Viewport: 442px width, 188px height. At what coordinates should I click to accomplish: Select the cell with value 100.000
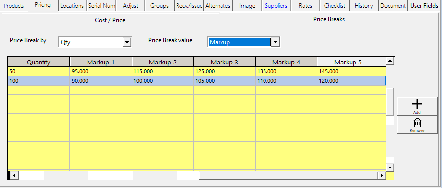pyautogui.click(x=163, y=81)
